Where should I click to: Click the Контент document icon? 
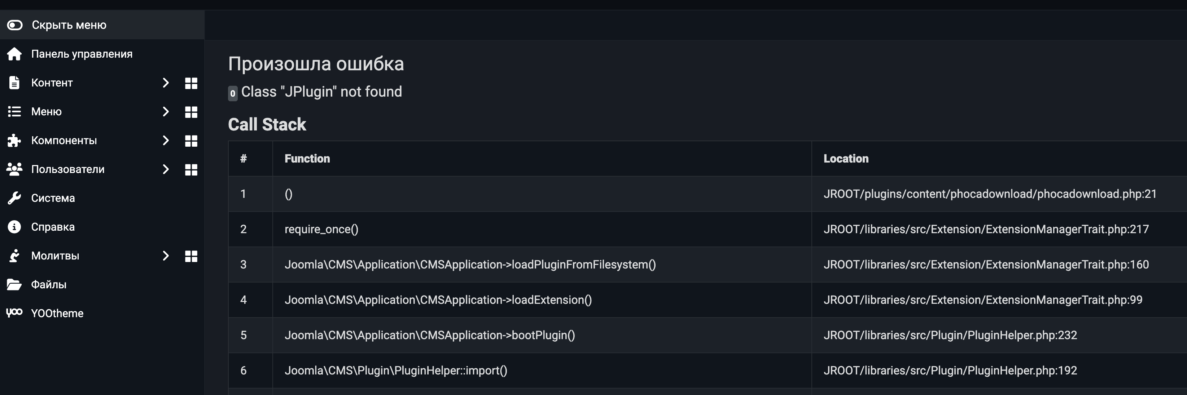pyautogui.click(x=14, y=83)
